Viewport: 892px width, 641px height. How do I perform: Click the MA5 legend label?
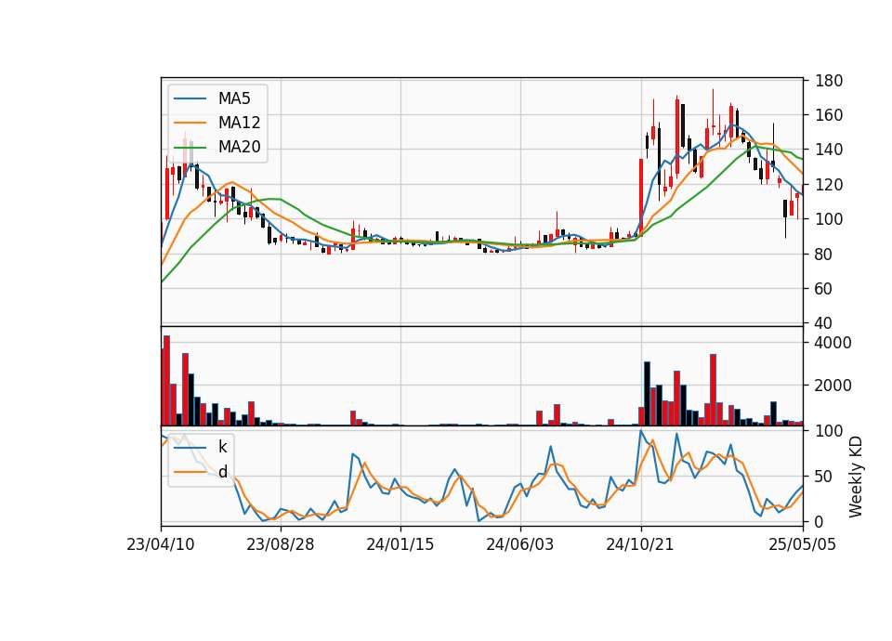(x=234, y=98)
